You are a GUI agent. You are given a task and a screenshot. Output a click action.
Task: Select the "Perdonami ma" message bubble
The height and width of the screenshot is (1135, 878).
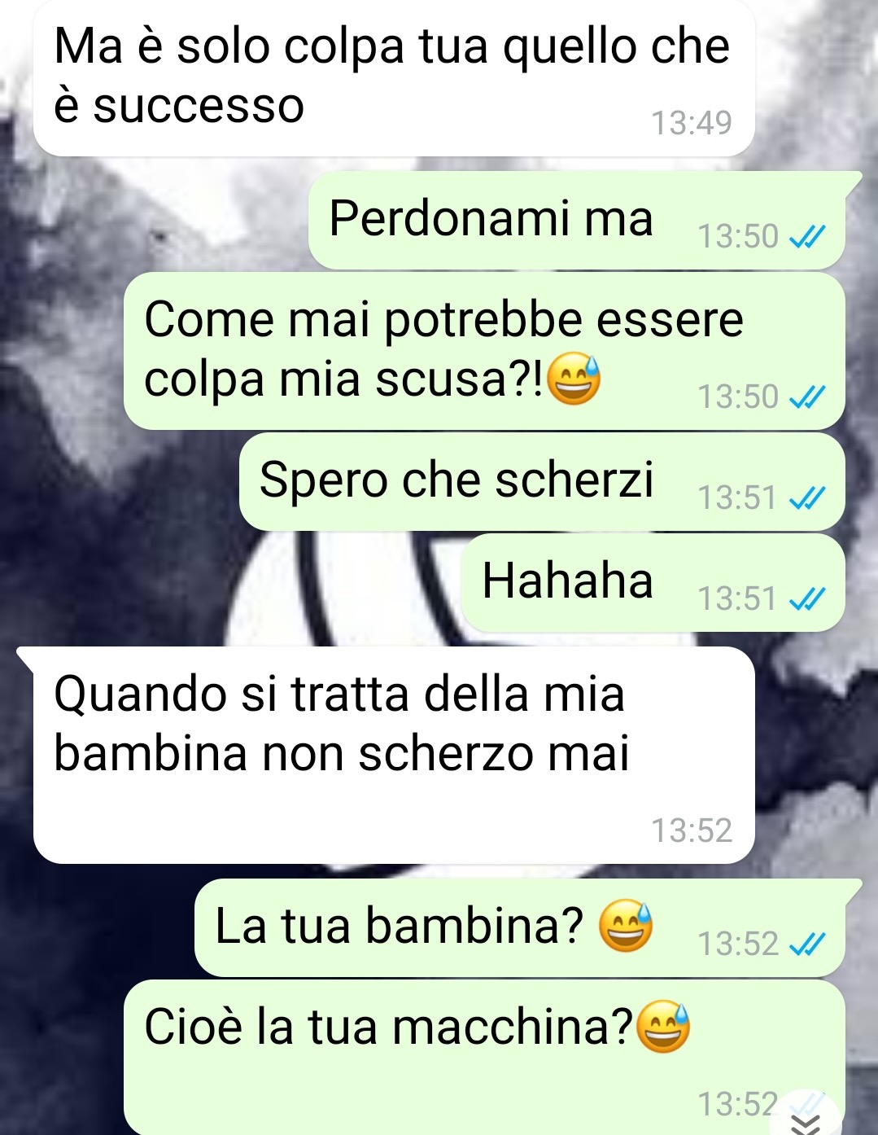[x=577, y=221]
